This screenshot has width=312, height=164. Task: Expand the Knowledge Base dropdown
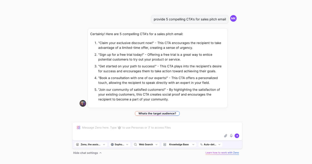pos(179,144)
